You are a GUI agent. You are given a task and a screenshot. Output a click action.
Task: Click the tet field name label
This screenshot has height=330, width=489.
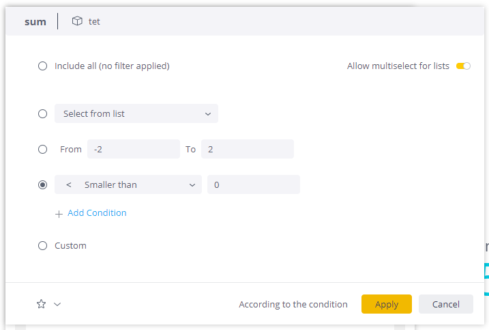pyautogui.click(x=94, y=21)
